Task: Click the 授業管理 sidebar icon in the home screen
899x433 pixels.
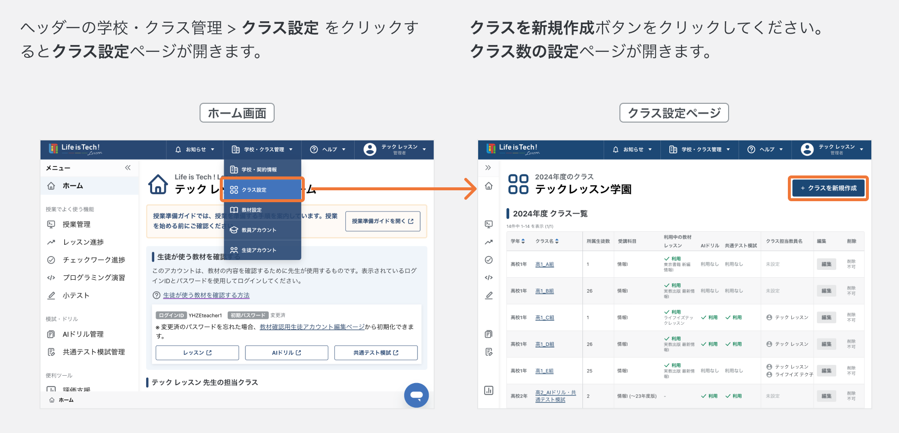Action: (51, 224)
